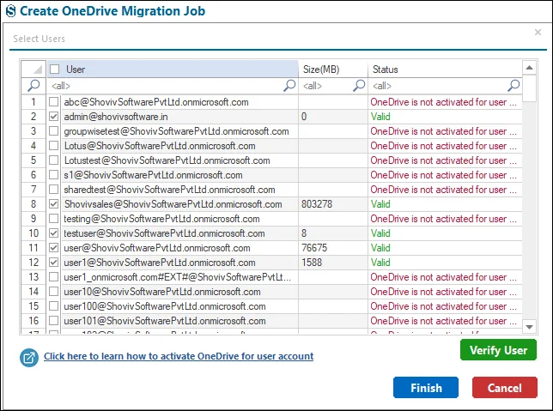Uncheck admin@shovivsoftware.in checkbox
The height and width of the screenshot is (411, 553).
coord(53,117)
